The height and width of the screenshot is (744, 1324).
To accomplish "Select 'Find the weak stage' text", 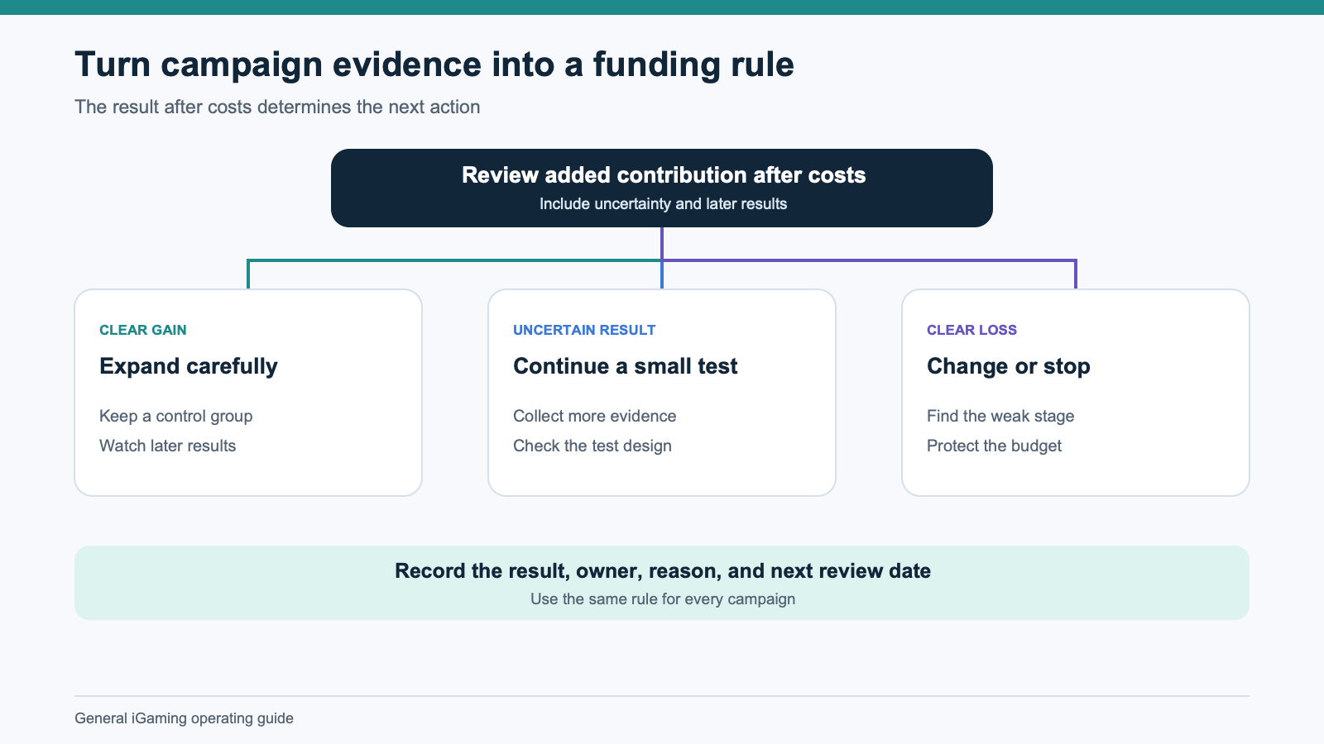I will [x=1000, y=417].
